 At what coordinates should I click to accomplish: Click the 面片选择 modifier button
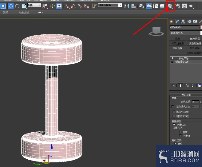coord(194,39)
